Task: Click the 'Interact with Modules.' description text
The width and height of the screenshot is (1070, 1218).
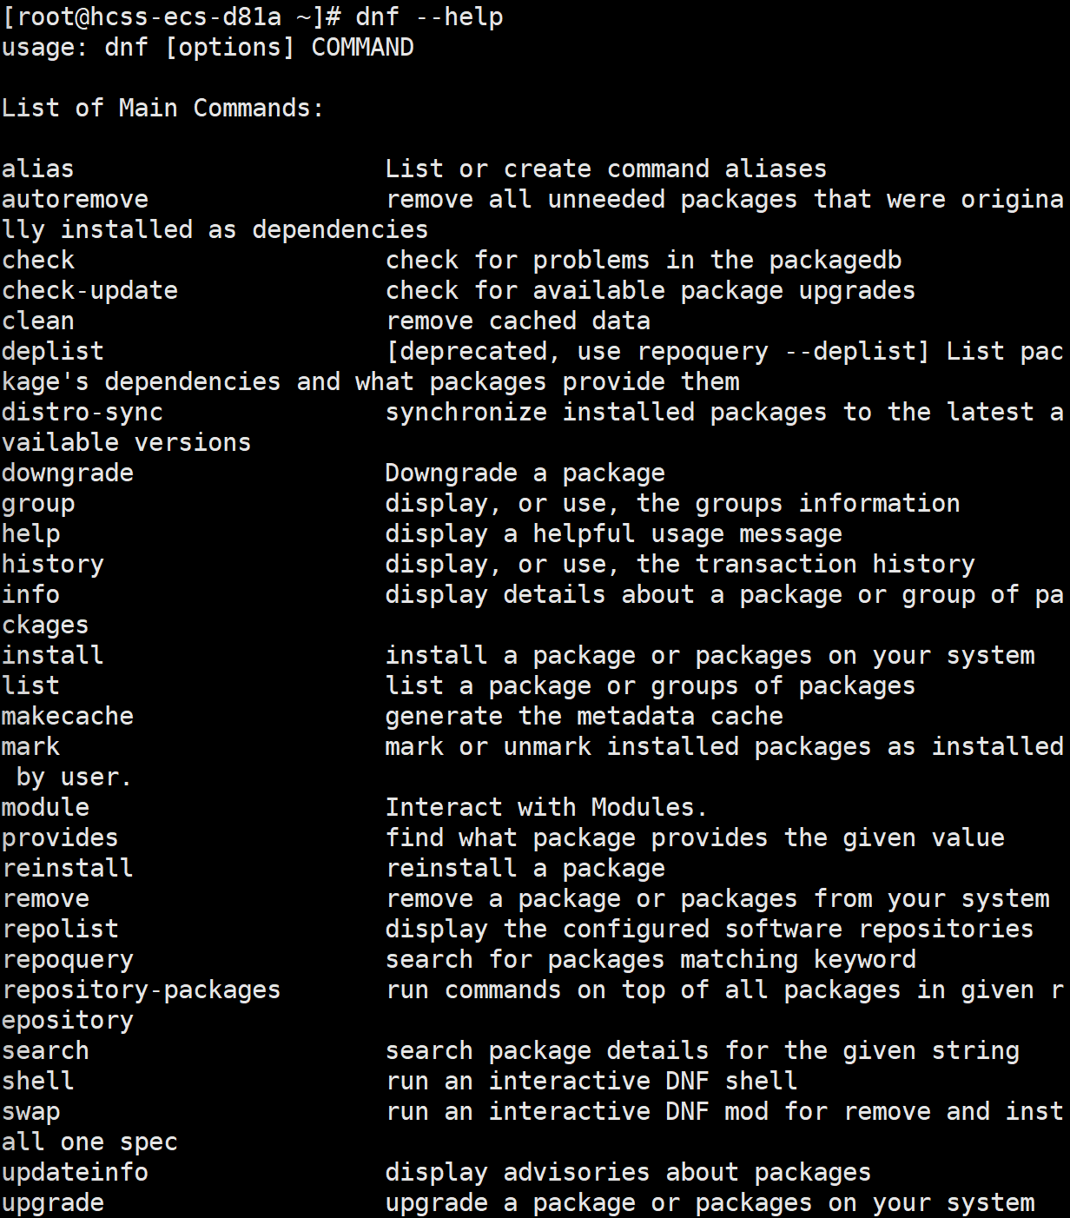Action: pos(546,808)
